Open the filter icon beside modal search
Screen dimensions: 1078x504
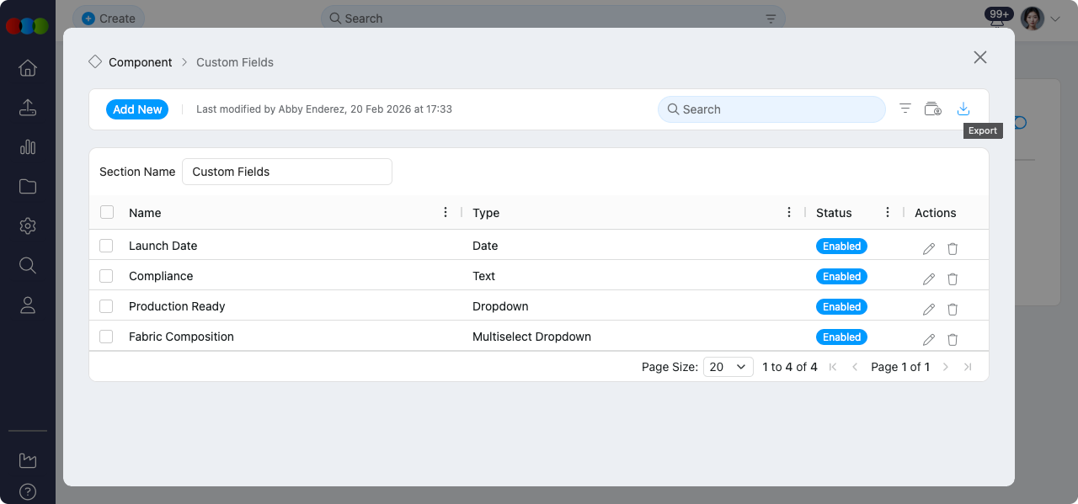(x=905, y=109)
